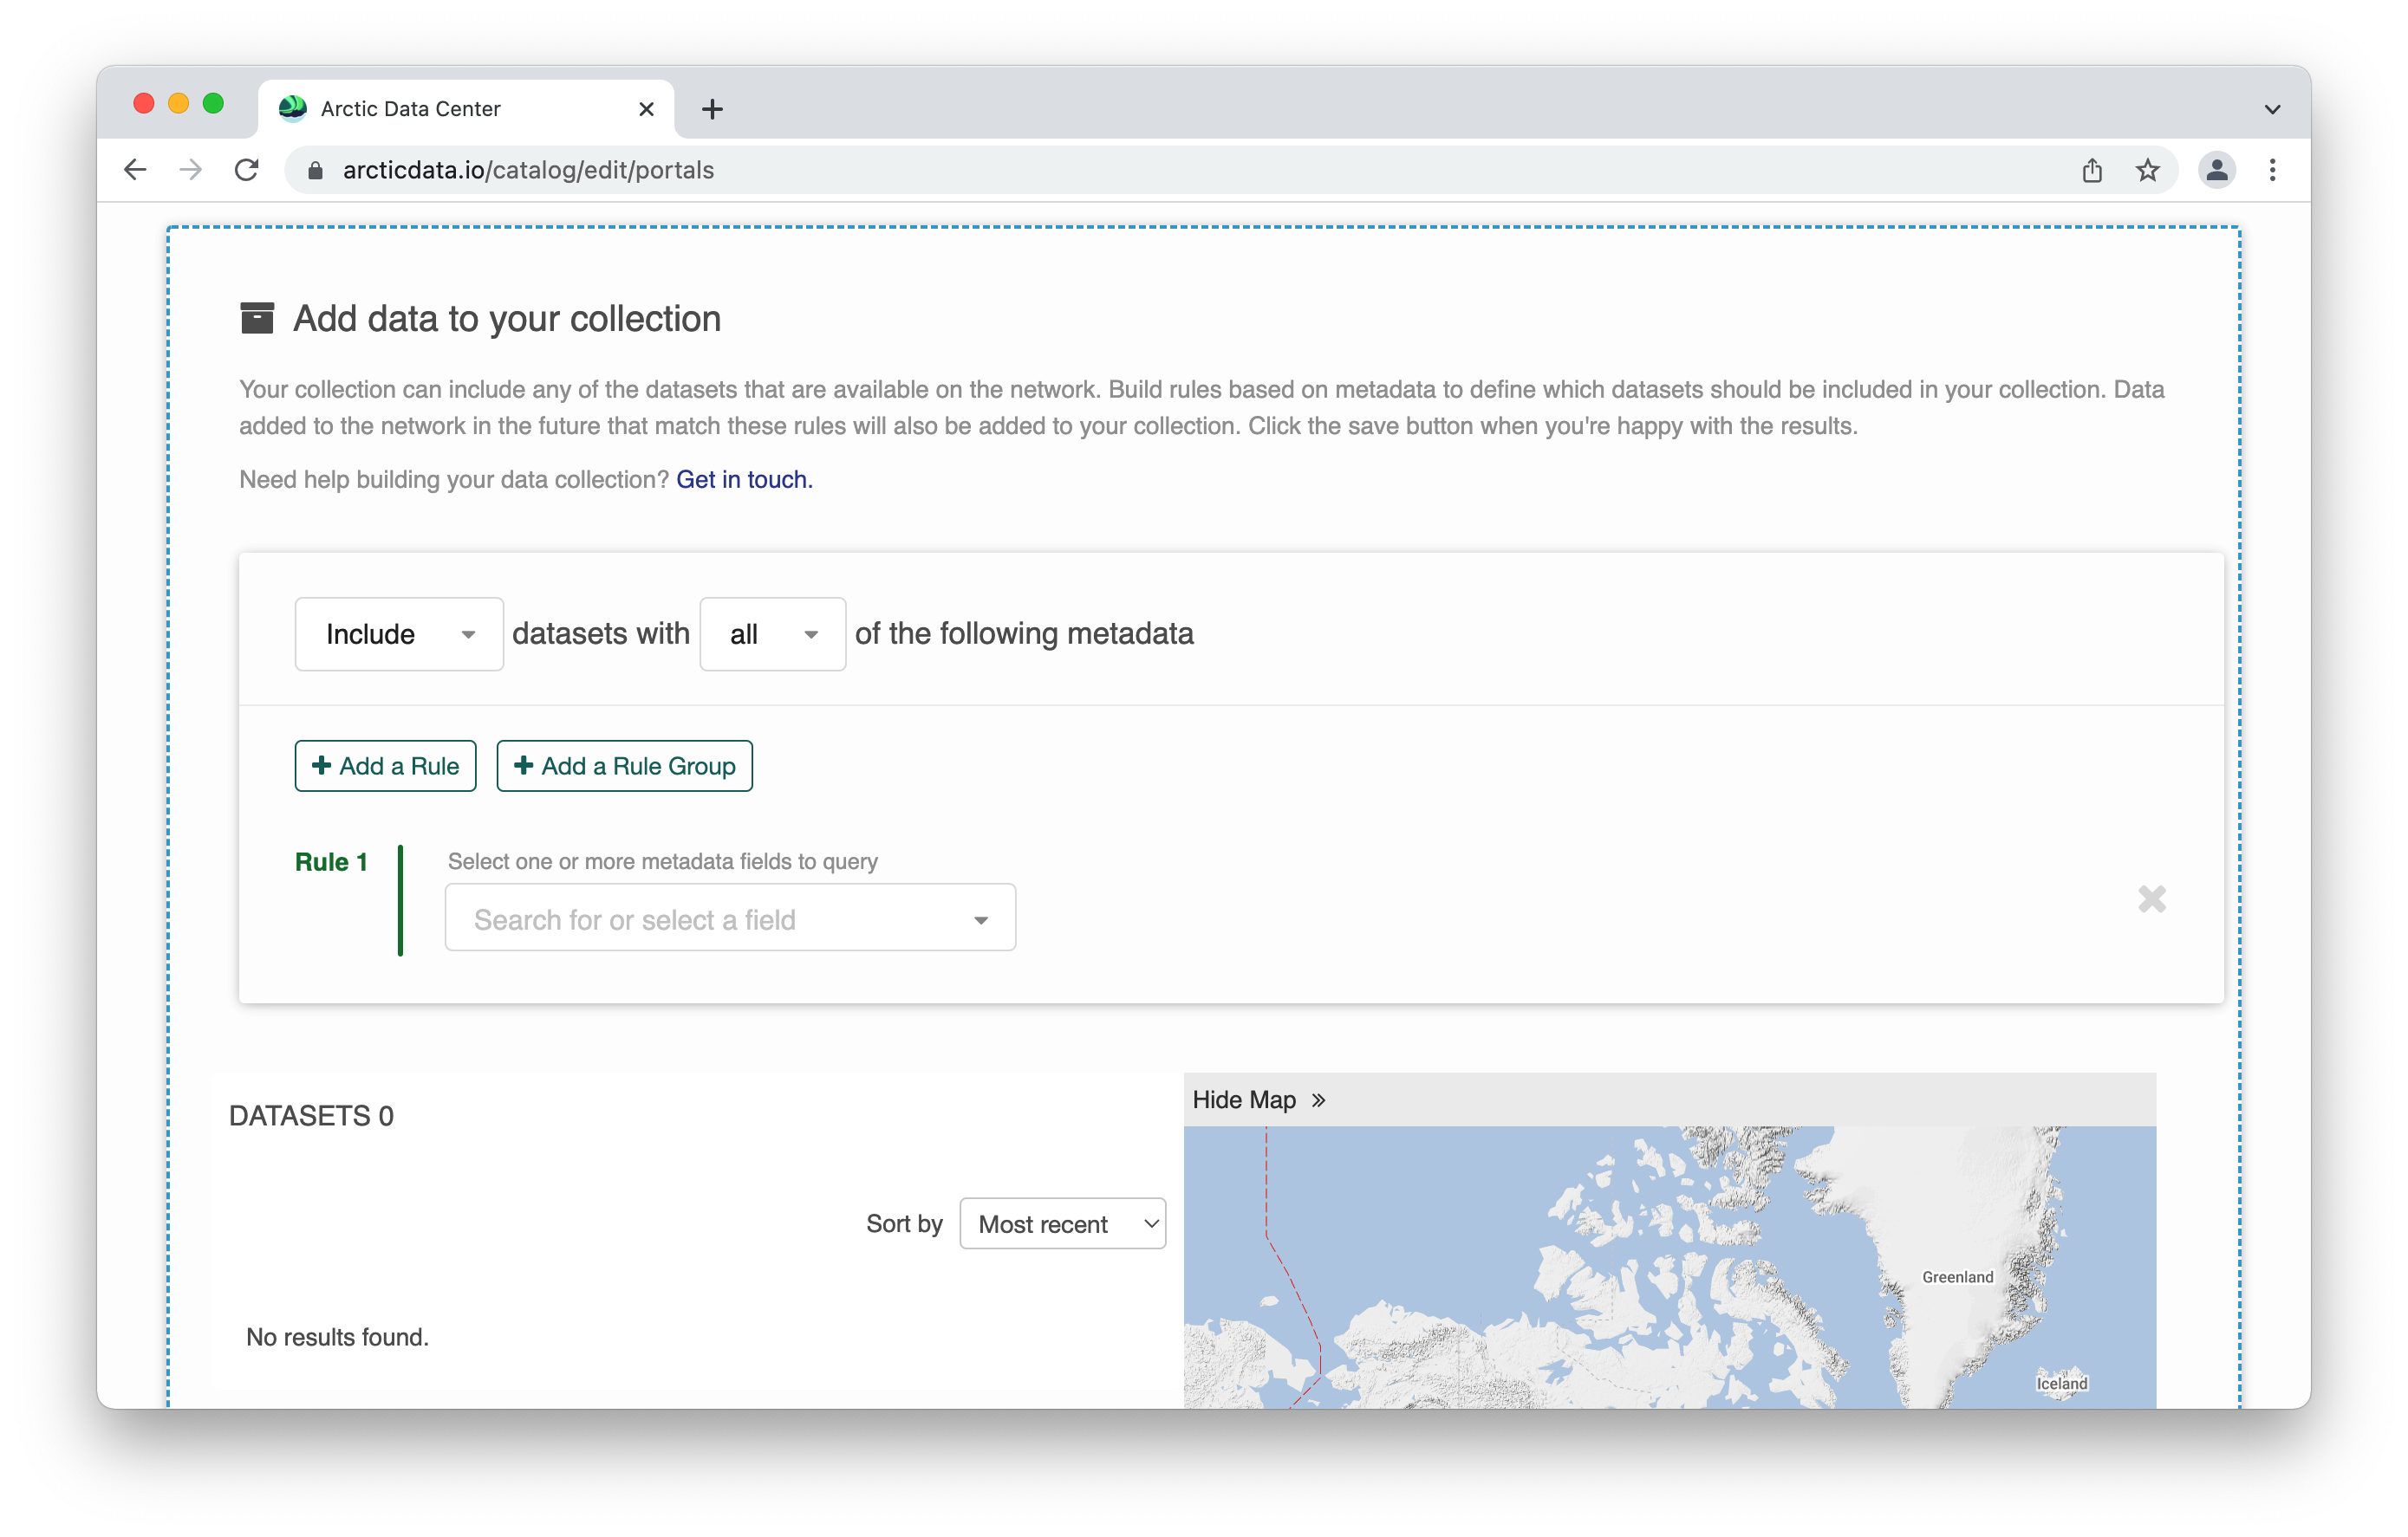Click the Rule 1 label
The height and width of the screenshot is (1537, 2408).
331,861
